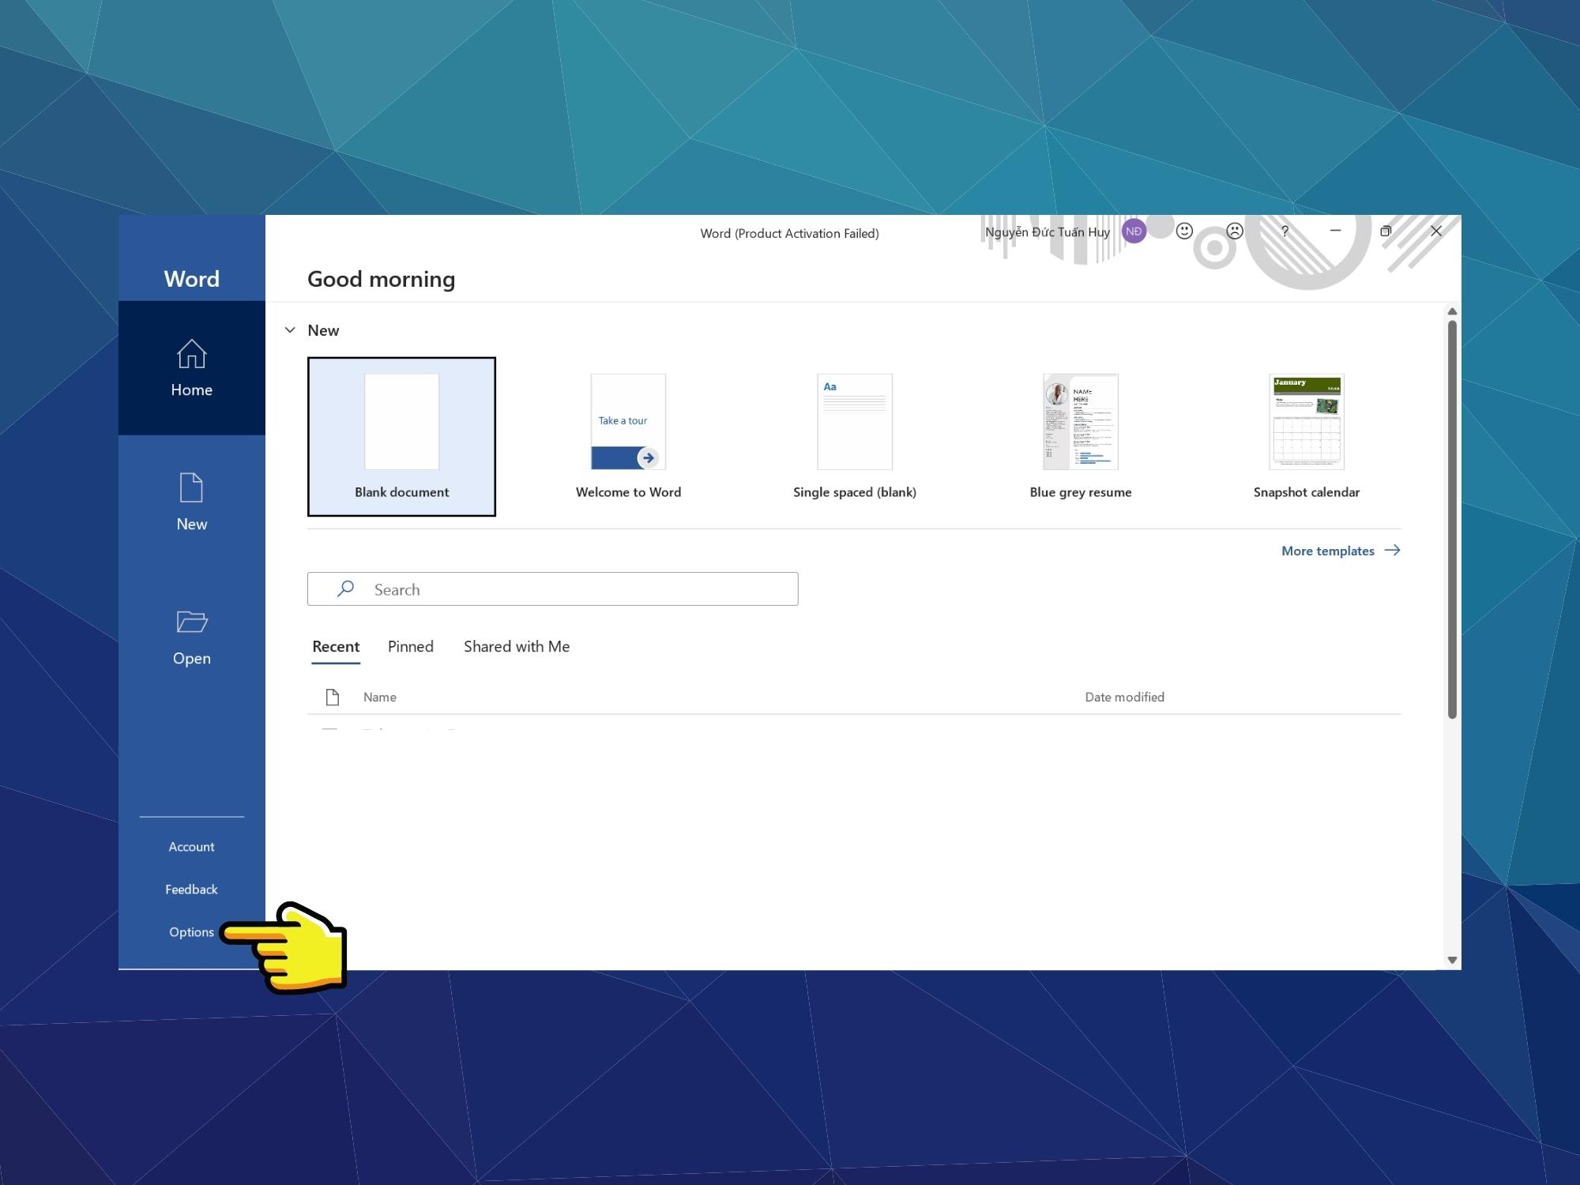The height and width of the screenshot is (1185, 1580).
Task: Select the Recent tab
Action: click(x=335, y=645)
